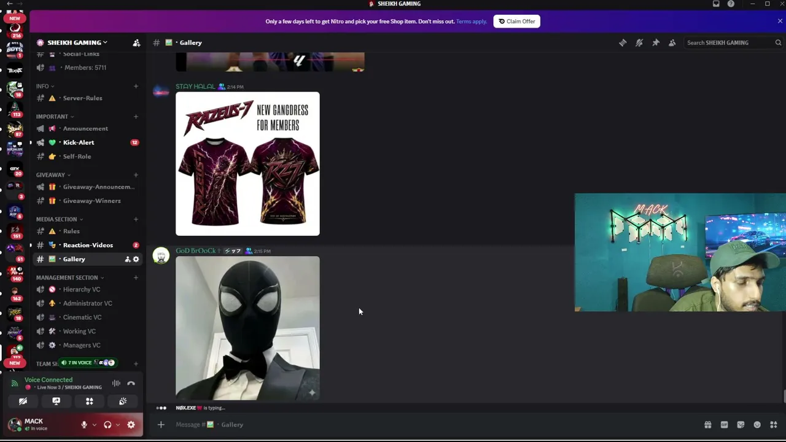The image size is (786, 442).
Task: Join the Managers VC voice channel
Action: [x=87, y=345]
